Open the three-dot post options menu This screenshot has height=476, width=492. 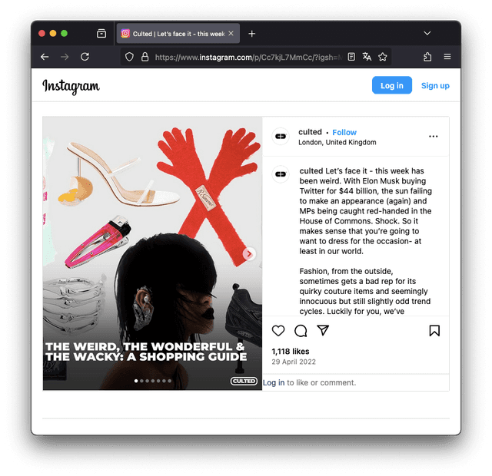tap(433, 137)
